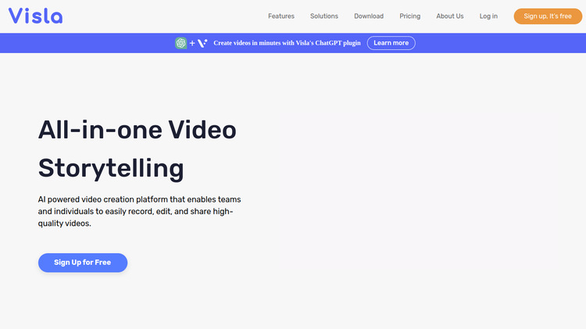Screen dimensions: 586x329
Task: Expand the Solutions menu
Action: 324,16
